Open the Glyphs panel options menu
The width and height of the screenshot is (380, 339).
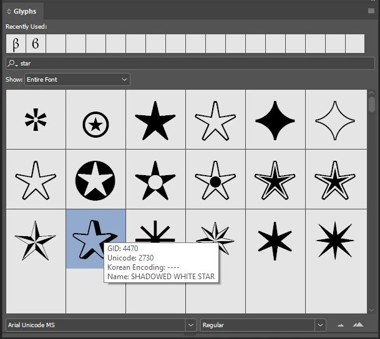371,11
